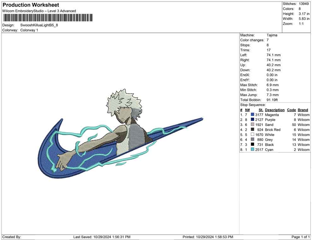Viewport: 312px width, 240px height.
Task: Click the 'Magenta' description text
Action: click(x=272, y=115)
